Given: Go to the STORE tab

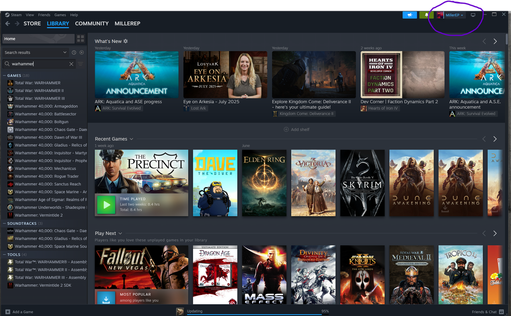Looking at the screenshot, I should [32, 24].
